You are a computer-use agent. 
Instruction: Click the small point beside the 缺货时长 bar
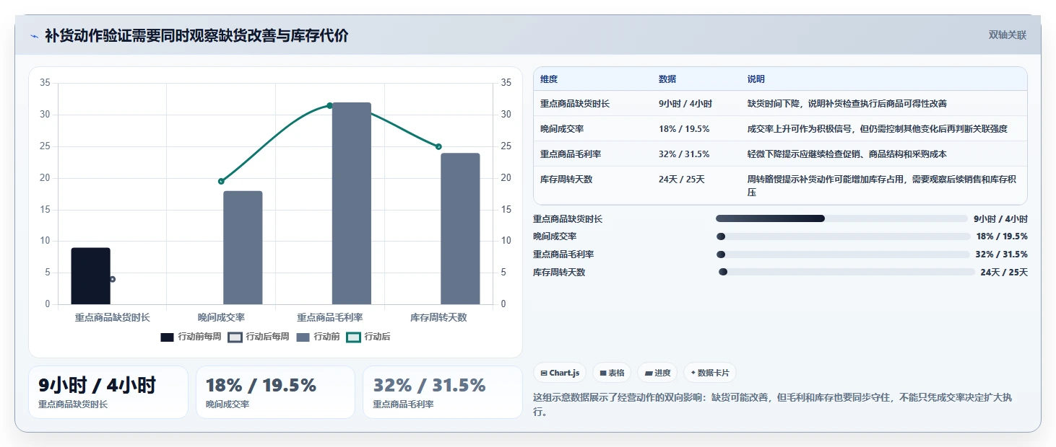112,279
